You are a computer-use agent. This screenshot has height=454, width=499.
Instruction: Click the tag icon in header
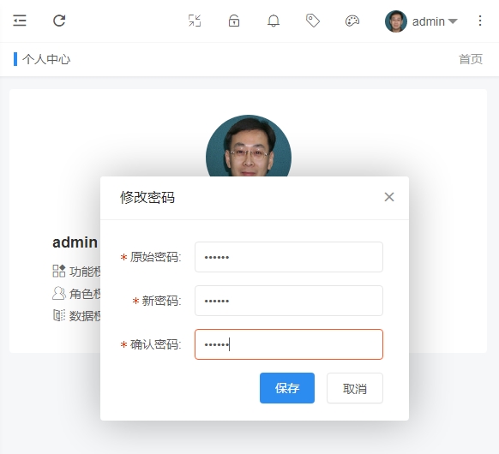coord(313,21)
